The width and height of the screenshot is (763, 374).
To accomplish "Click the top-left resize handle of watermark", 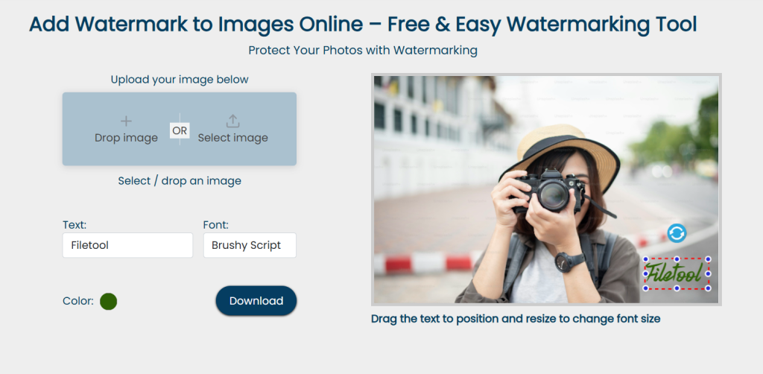I will coord(646,259).
